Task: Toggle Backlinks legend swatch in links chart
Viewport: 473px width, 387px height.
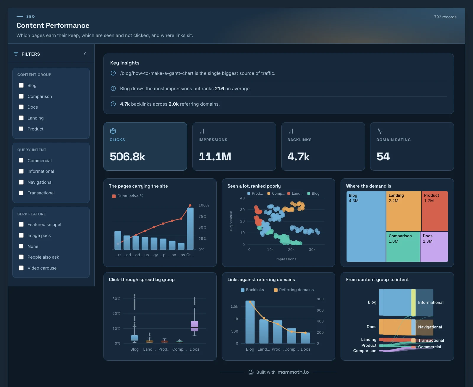Action: 243,290
